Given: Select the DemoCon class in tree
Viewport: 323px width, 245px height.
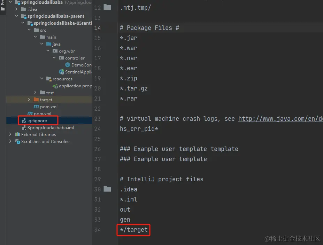Looking at the screenshot, I should pyautogui.click(x=82, y=65).
